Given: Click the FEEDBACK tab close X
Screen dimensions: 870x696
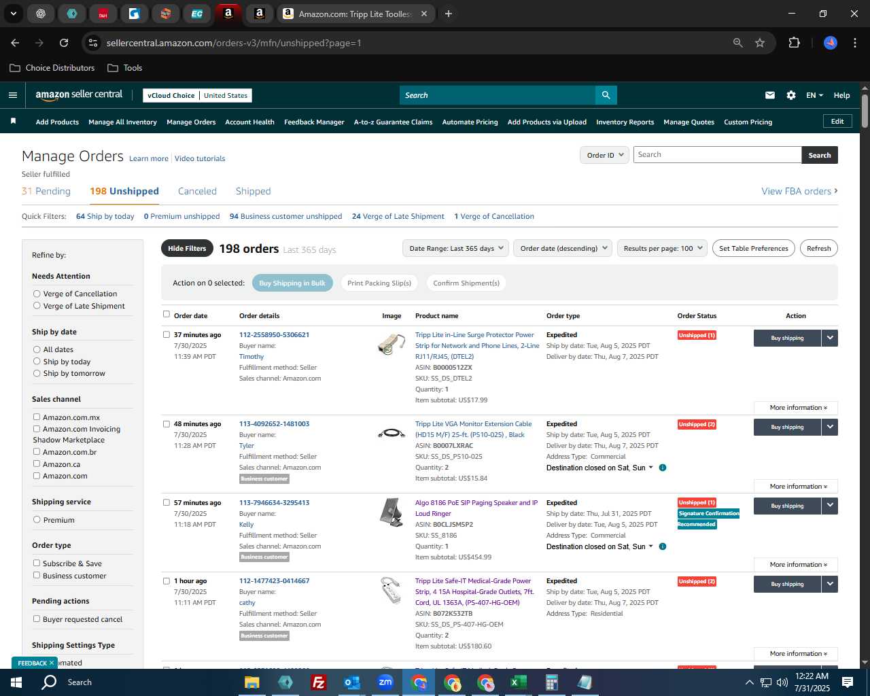Looking at the screenshot, I should click(x=51, y=663).
